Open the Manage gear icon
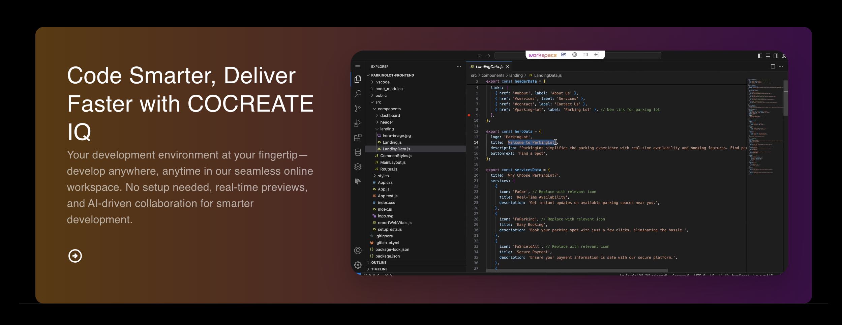 coord(358,265)
